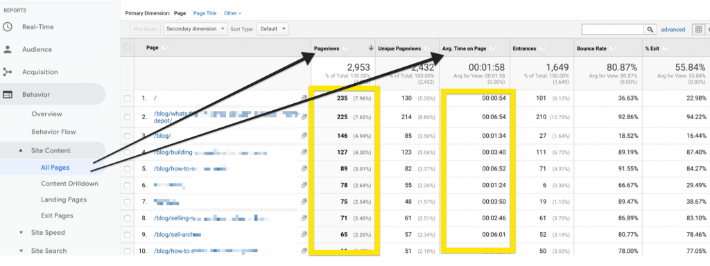This screenshot has height=266, width=710.
Task: Click the search magnifier button
Action: 650,29
